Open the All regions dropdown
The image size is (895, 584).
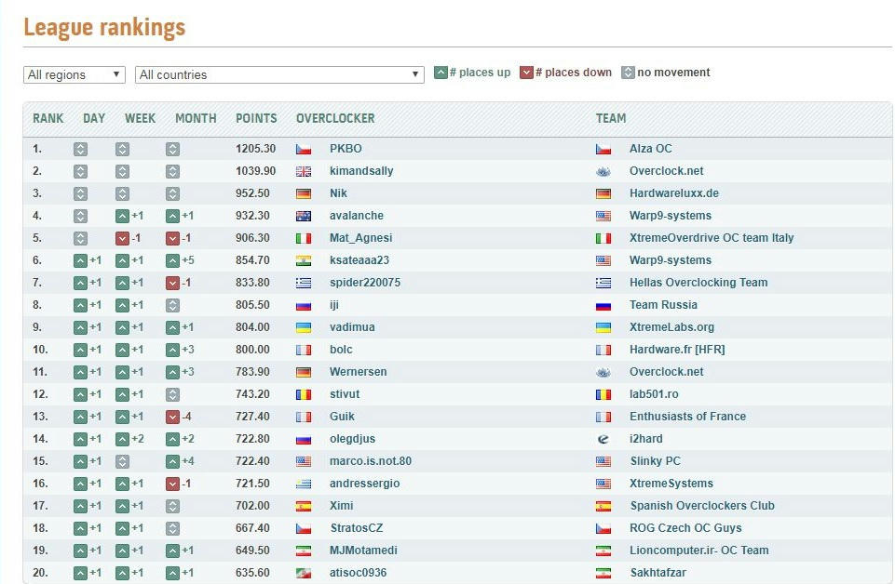[75, 74]
